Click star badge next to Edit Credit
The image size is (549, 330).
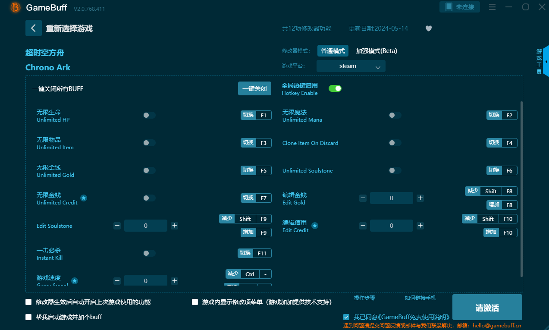[x=315, y=226]
